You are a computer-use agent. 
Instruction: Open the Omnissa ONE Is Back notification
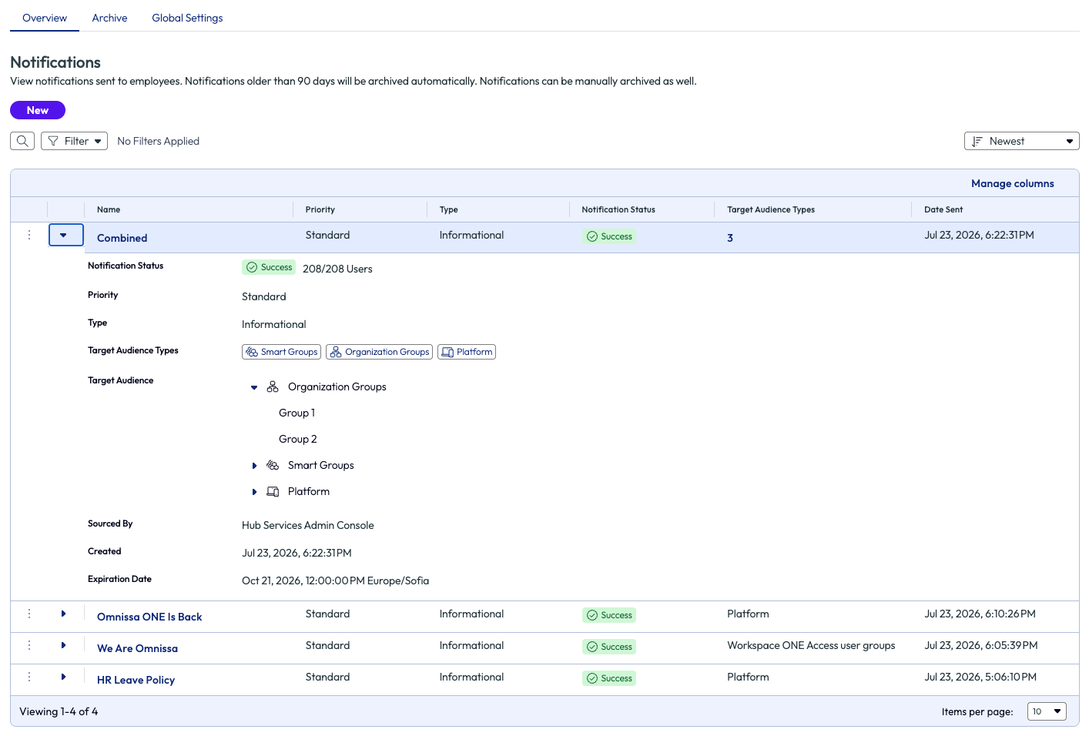[149, 617]
